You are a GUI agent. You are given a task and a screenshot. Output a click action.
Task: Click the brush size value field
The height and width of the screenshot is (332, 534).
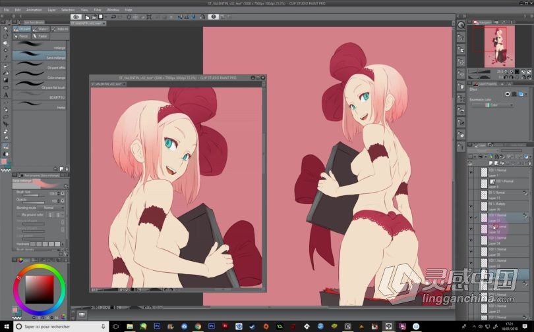[52, 193]
